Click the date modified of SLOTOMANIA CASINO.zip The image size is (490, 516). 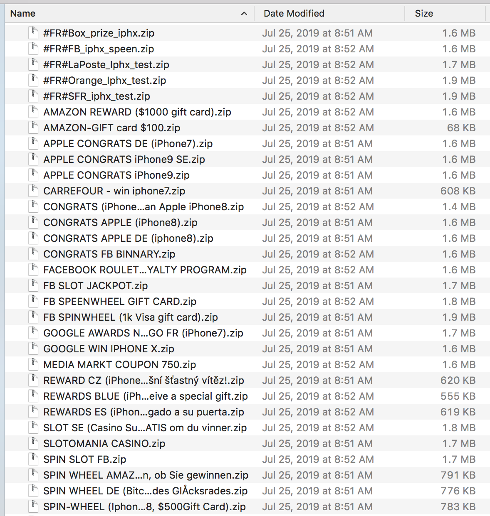(317, 443)
